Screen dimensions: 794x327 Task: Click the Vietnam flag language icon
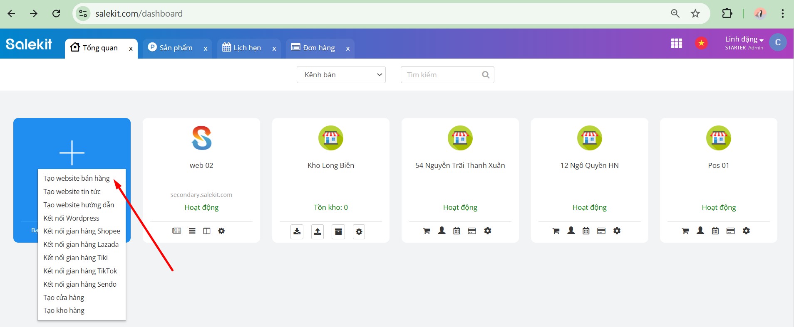701,43
